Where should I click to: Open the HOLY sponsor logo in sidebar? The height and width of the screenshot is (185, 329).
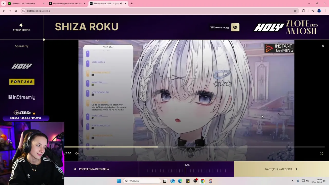[x=22, y=66]
